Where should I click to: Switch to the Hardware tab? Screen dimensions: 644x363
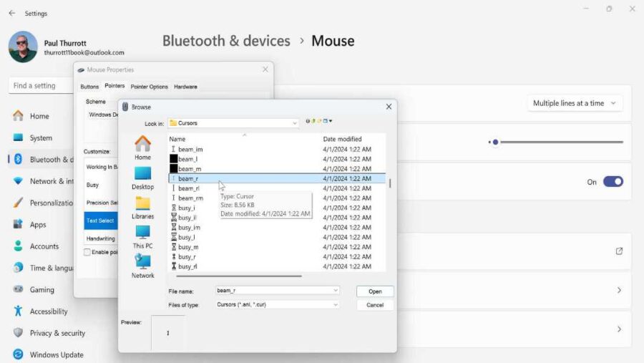point(185,87)
